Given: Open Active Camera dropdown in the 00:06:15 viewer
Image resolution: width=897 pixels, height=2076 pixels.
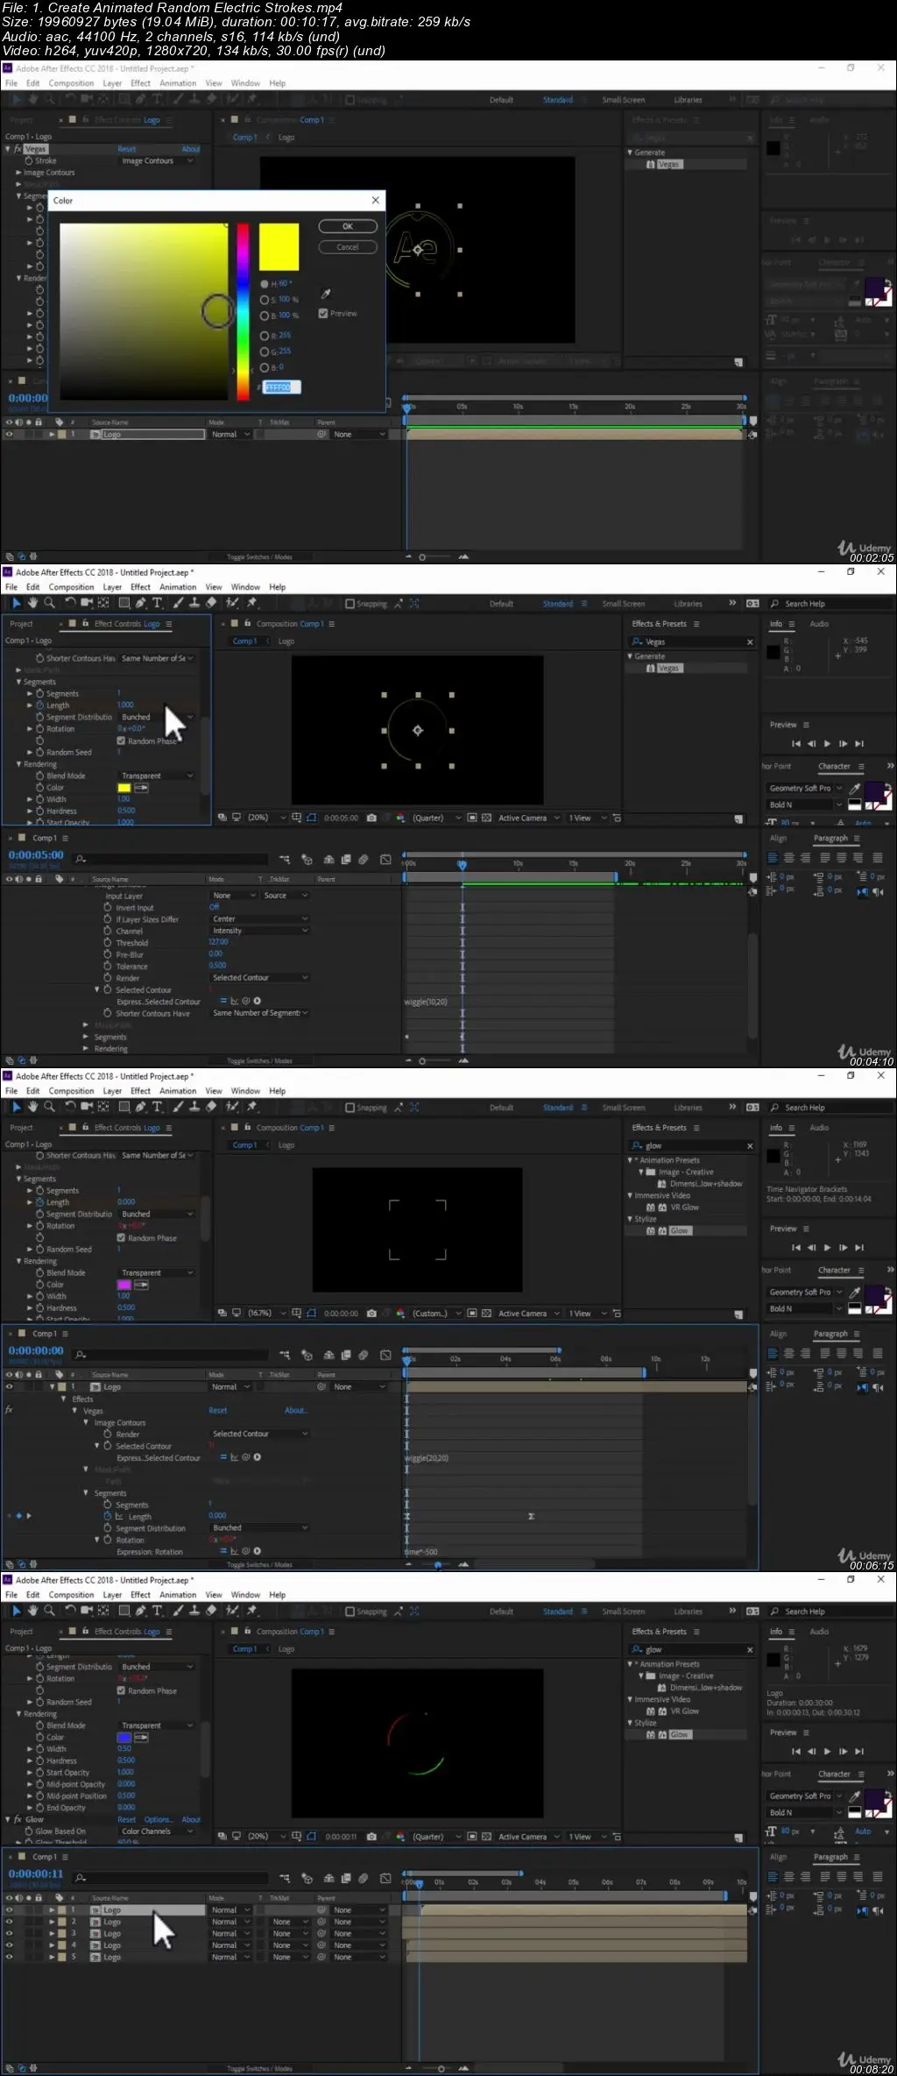Looking at the screenshot, I should pos(528,1314).
